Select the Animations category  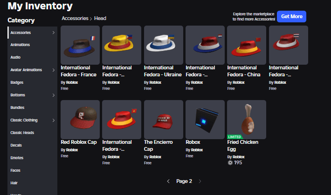(x=33, y=45)
